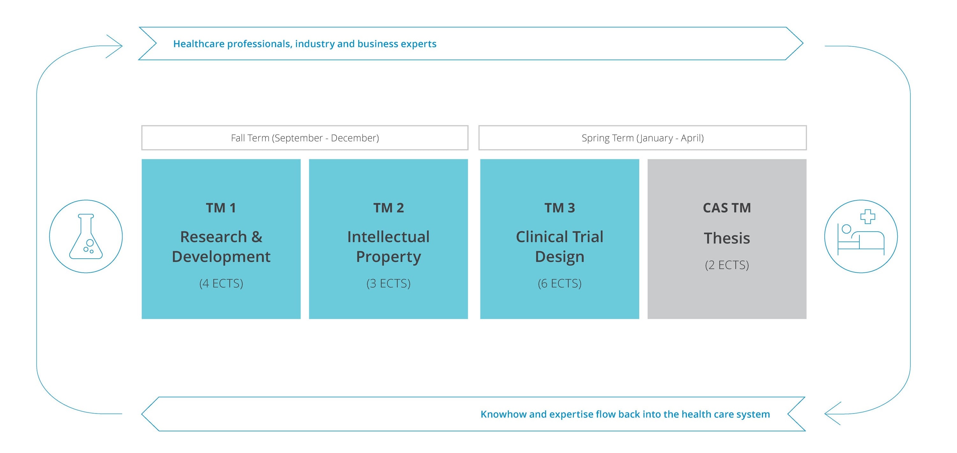
Task: Click the left-pointing arrow at bottom right
Action: 833,413
